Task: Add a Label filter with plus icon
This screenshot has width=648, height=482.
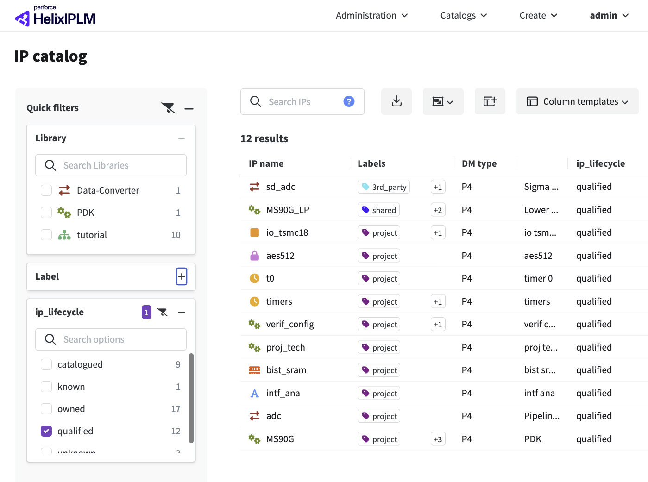Action: 182,276
